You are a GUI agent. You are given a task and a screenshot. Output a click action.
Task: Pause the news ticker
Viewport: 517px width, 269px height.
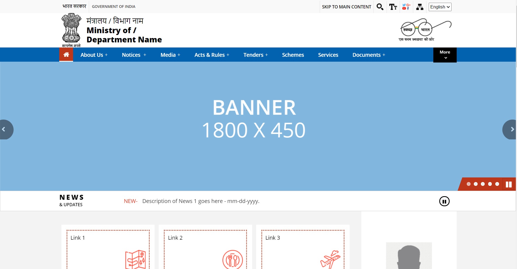point(444,201)
